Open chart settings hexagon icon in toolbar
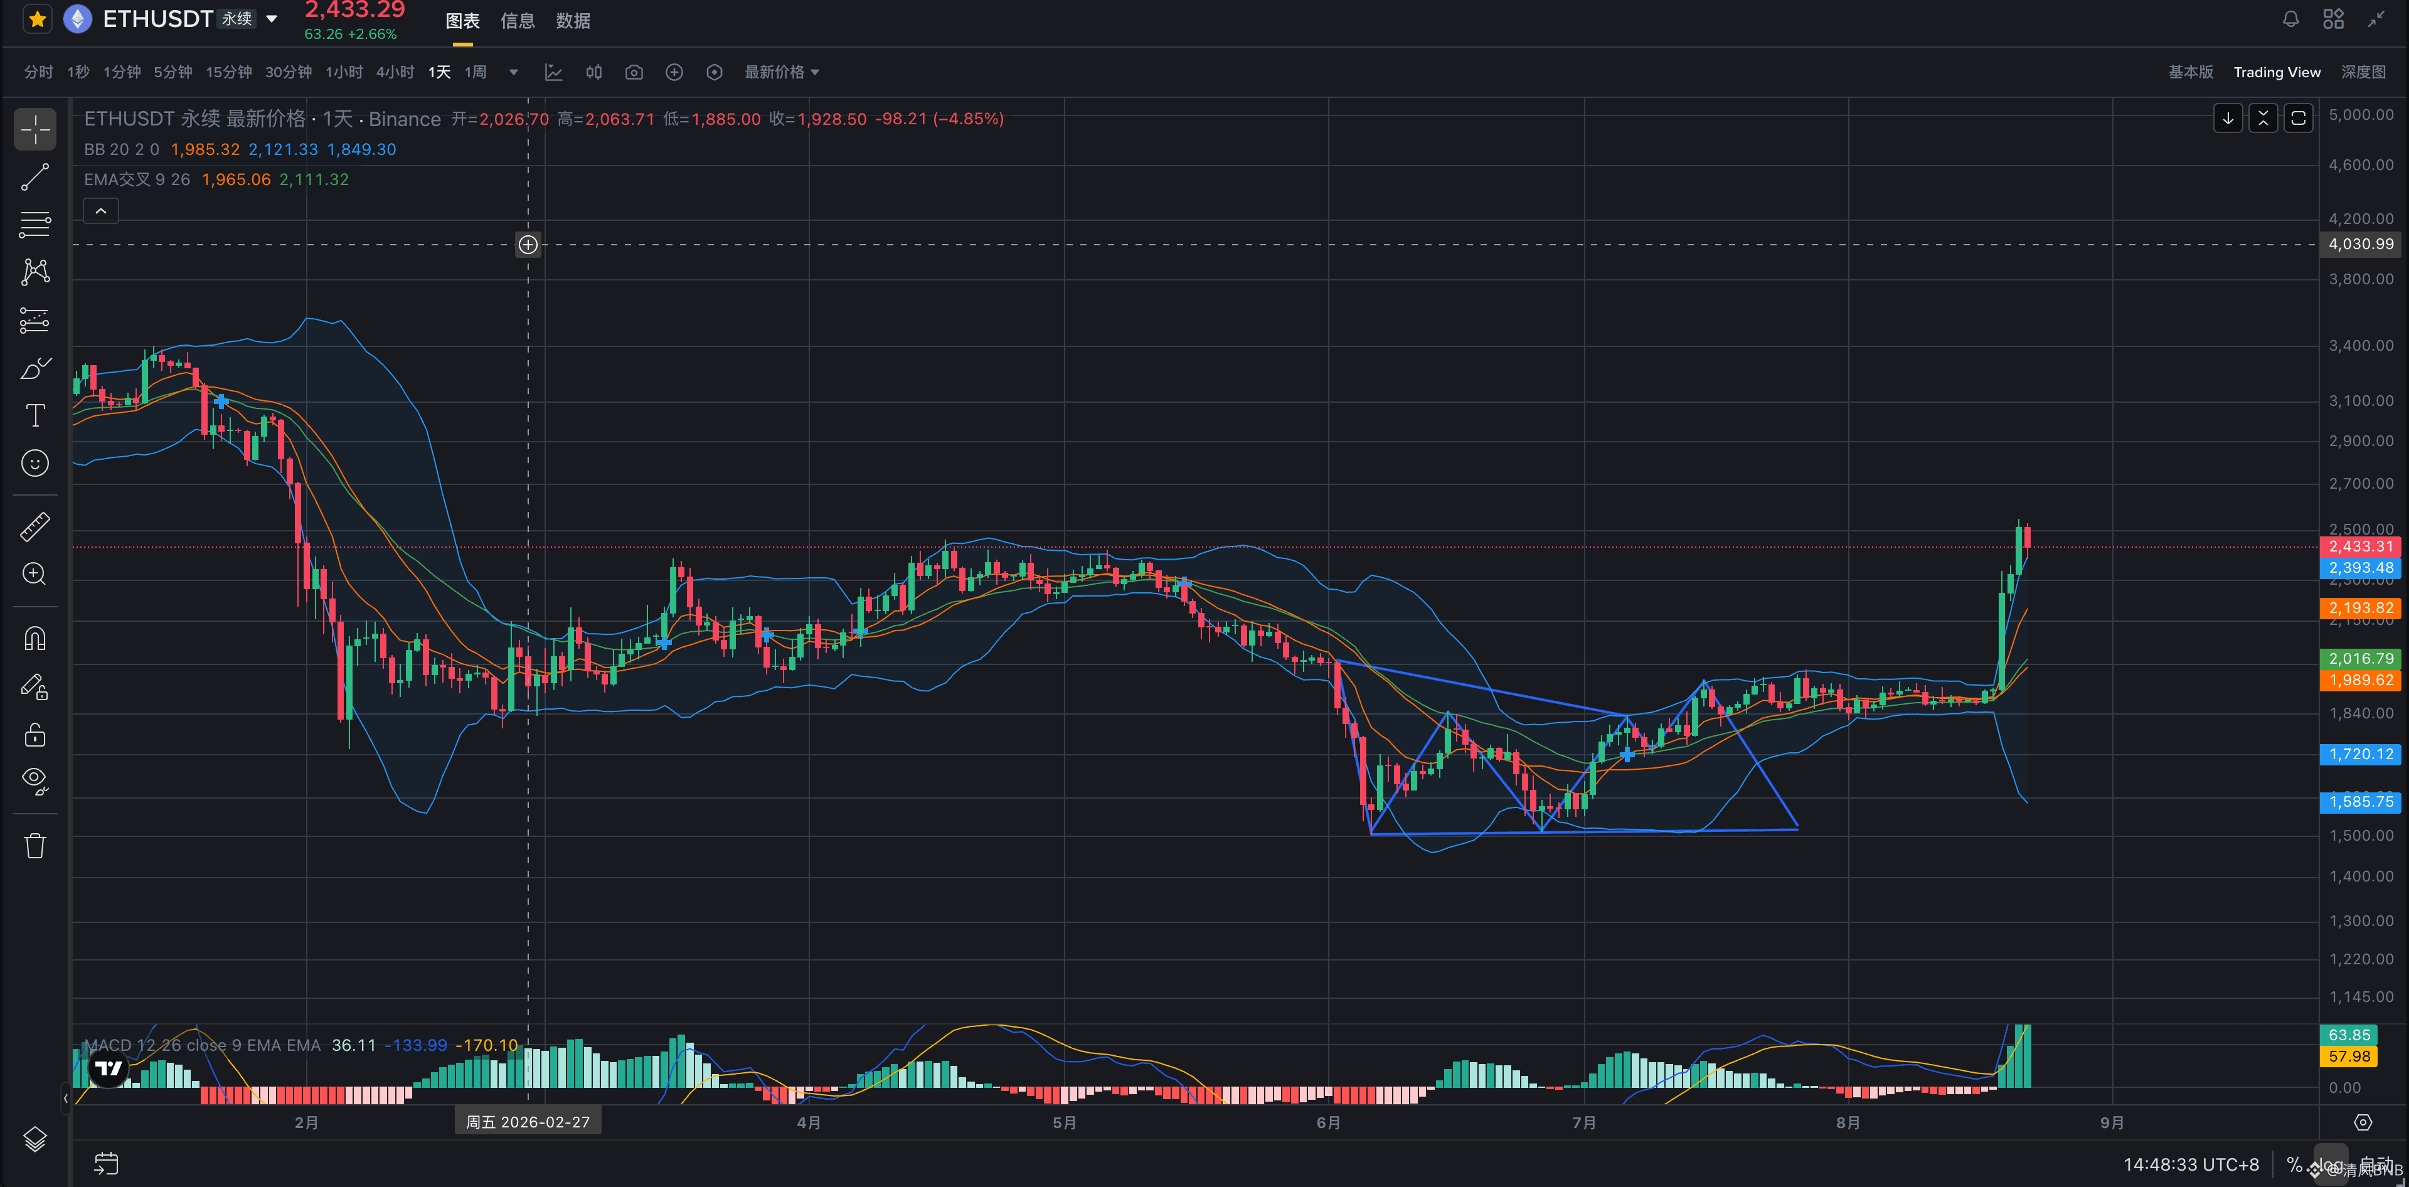Screen dimensions: 2409x1187 click(715, 72)
